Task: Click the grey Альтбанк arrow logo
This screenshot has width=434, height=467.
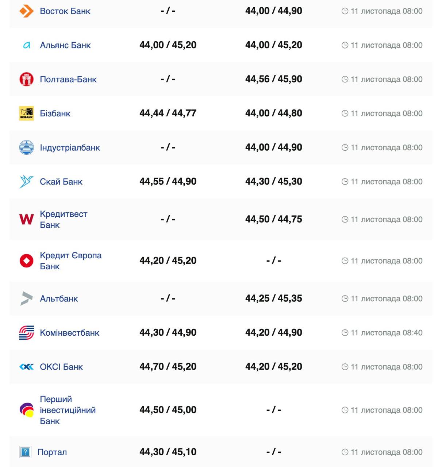Action: point(26,298)
